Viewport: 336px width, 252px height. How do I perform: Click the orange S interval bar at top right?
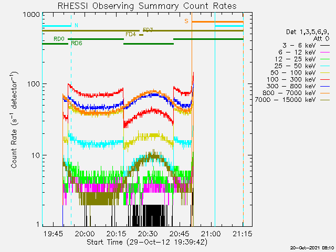pos(217,22)
